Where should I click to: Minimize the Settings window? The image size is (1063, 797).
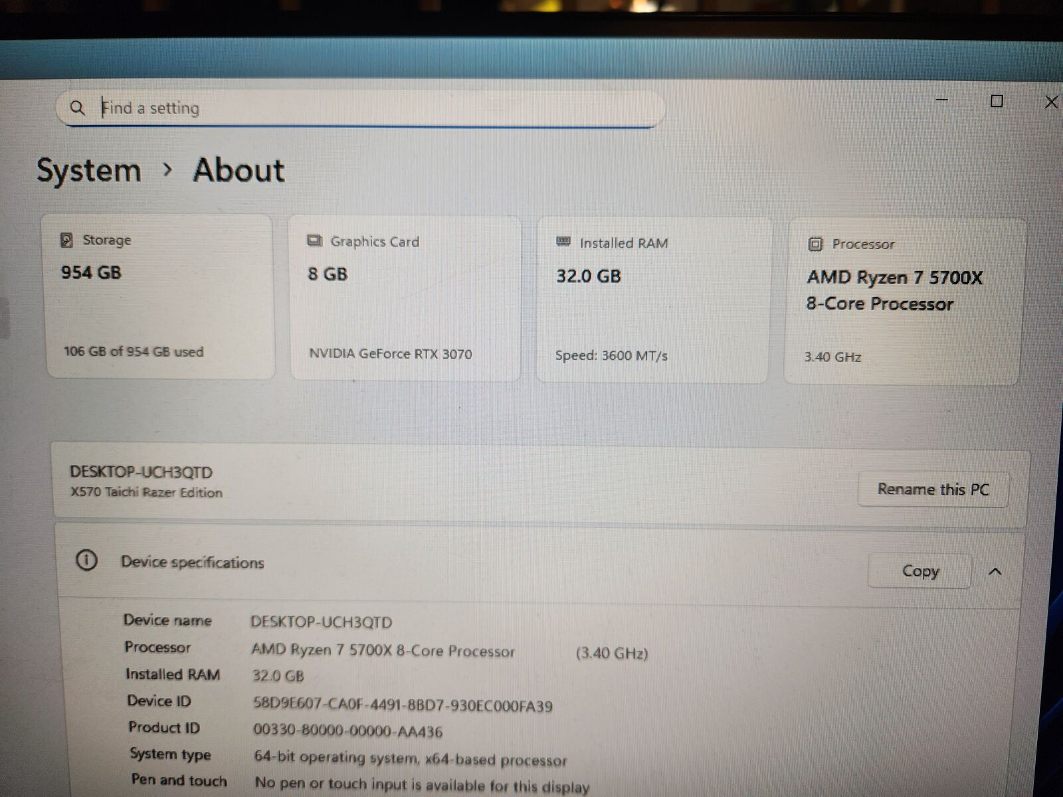point(941,100)
